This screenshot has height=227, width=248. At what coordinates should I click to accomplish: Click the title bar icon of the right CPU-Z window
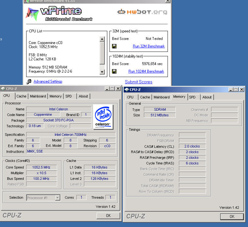click(127, 90)
